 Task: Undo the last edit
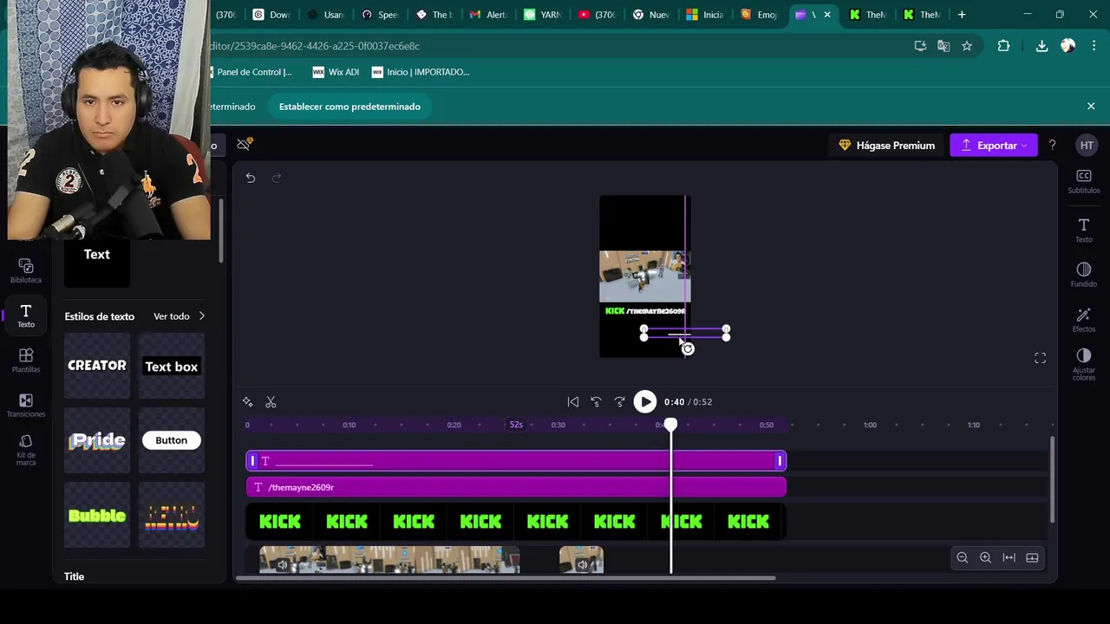click(251, 178)
